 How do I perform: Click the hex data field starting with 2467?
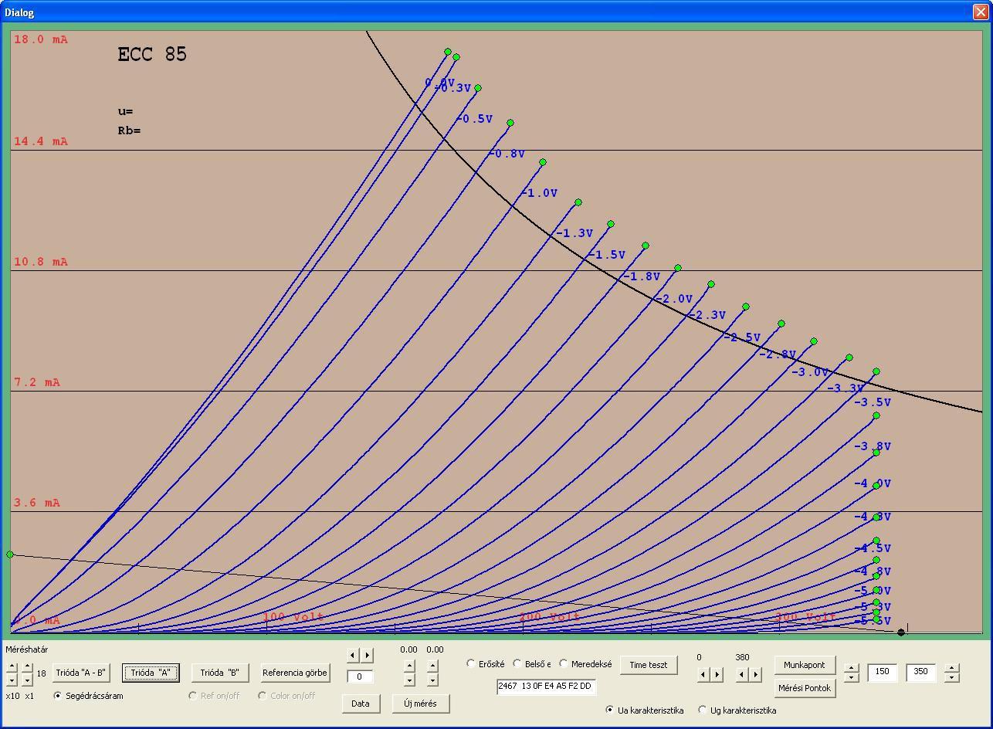point(547,686)
